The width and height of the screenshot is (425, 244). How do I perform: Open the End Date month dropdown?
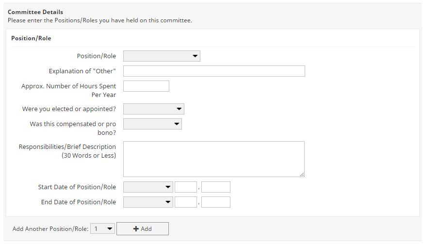pos(148,202)
